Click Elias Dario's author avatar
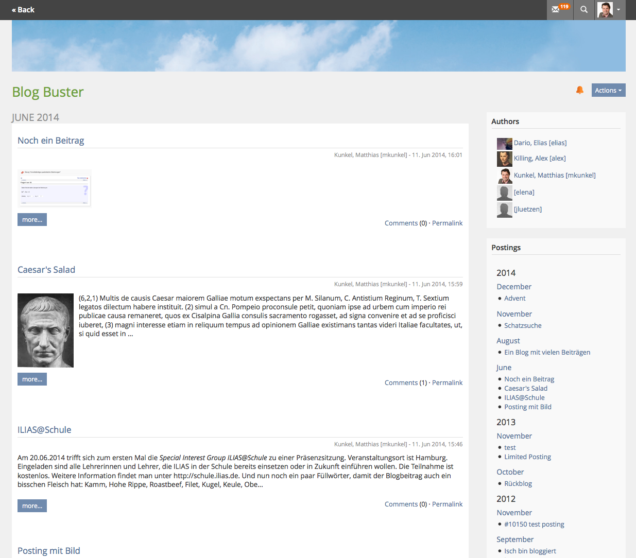Viewport: 636px width, 558px height. 504,143
